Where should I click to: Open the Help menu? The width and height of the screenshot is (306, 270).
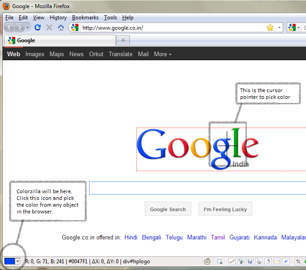(x=128, y=18)
